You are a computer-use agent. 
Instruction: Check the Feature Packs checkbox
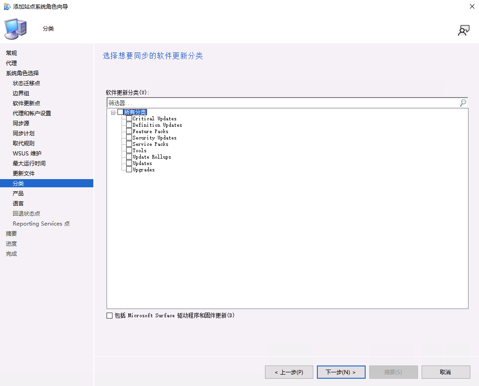(129, 131)
